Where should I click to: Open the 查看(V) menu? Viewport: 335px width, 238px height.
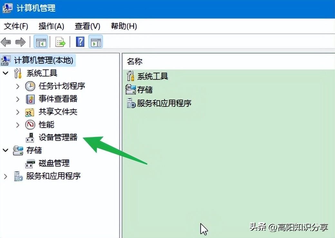coord(87,26)
